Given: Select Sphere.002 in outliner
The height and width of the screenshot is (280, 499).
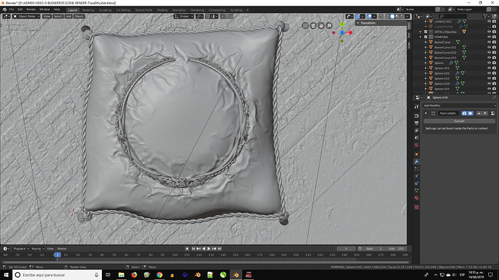Looking at the screenshot, I should click(442, 74).
